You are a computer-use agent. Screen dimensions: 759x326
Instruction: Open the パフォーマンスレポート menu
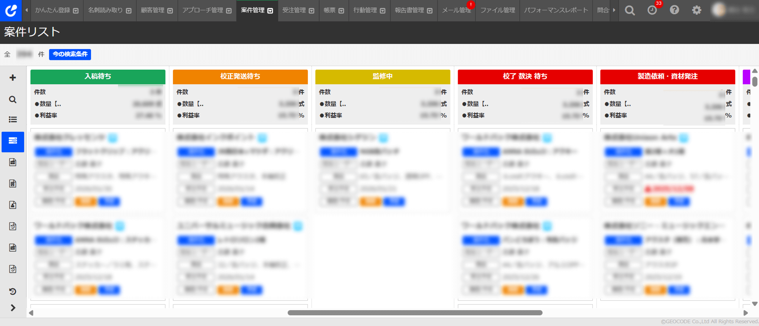556,10
